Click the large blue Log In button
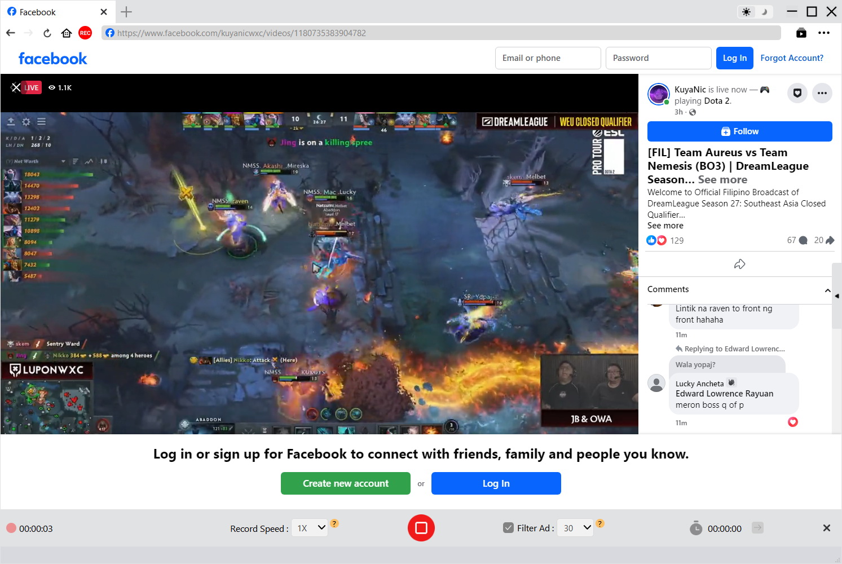Viewport: 842px width, 564px height. (496, 483)
